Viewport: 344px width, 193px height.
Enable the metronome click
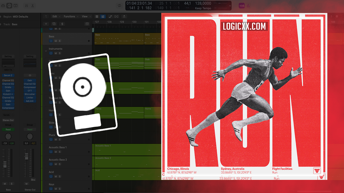pos(249,6)
